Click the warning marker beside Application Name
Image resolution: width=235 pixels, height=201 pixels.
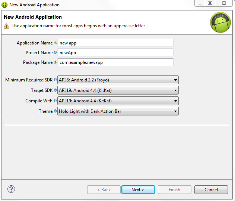(x=55, y=43)
